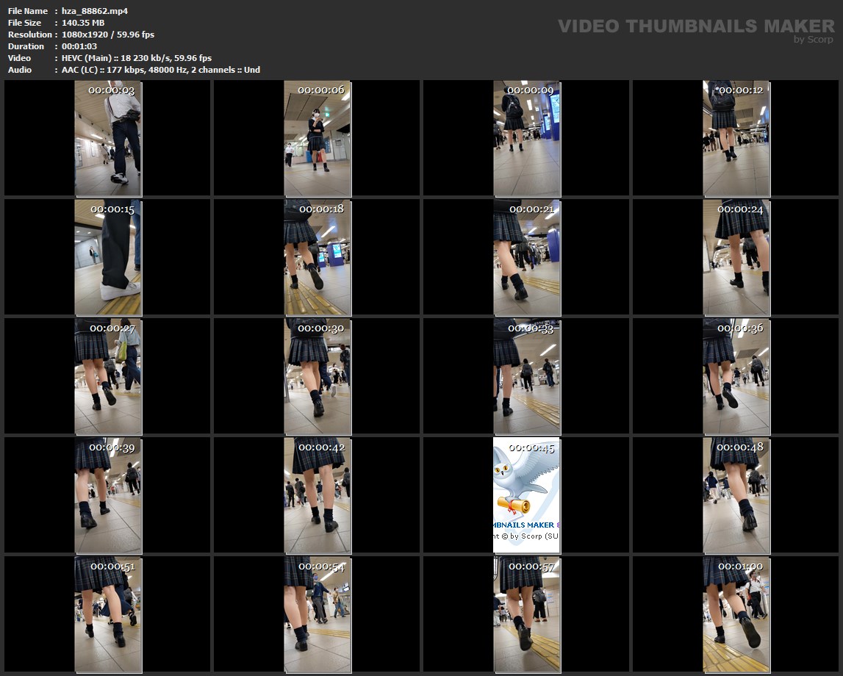Screen dimensions: 843x676
Task: Click the AAC (LC) audio info line
Action: pyautogui.click(x=161, y=70)
